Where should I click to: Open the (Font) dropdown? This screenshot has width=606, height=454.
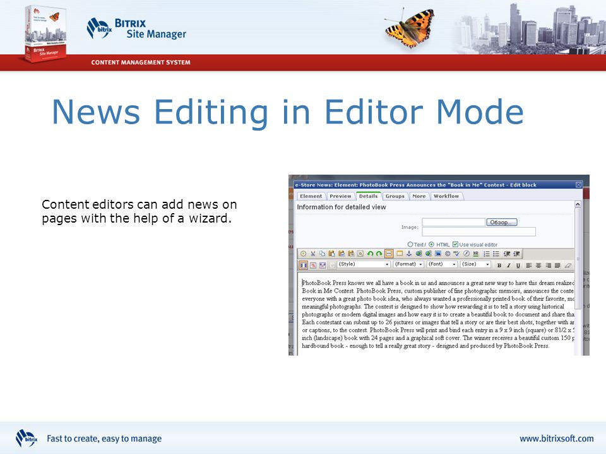[442, 264]
